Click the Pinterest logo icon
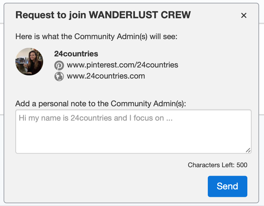The width and height of the screenshot is (264, 206). tap(59, 65)
